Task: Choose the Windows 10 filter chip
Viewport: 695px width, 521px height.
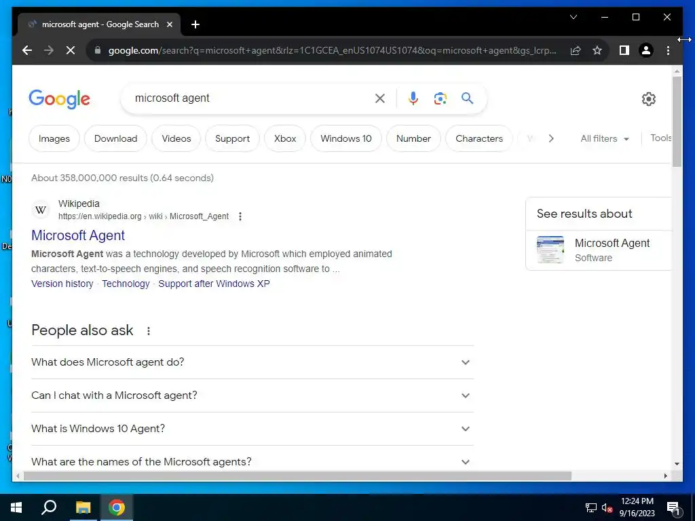Action: pyautogui.click(x=346, y=138)
